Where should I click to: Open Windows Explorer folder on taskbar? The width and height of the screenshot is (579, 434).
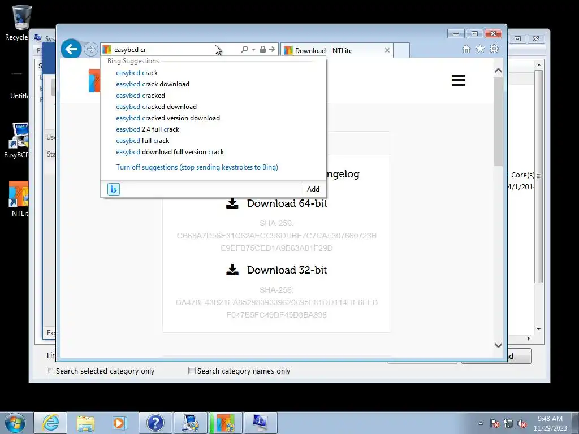(x=85, y=423)
